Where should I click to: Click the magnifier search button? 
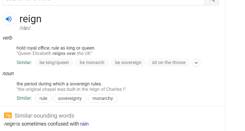pos(212,1)
